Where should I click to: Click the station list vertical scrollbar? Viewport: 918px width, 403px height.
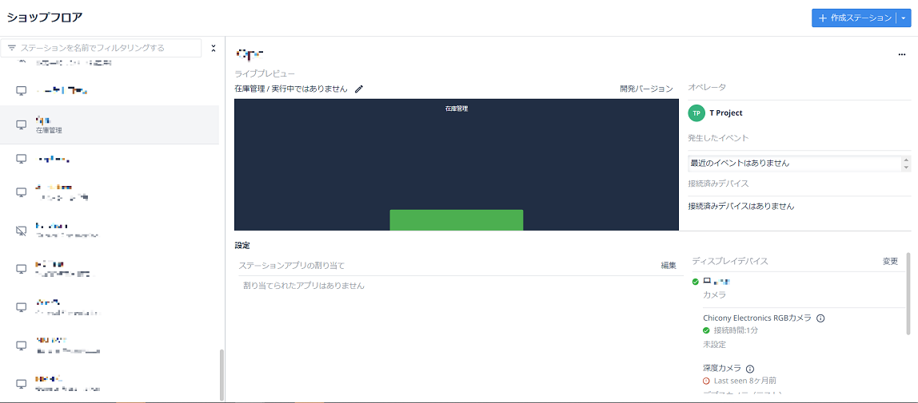tap(222, 375)
